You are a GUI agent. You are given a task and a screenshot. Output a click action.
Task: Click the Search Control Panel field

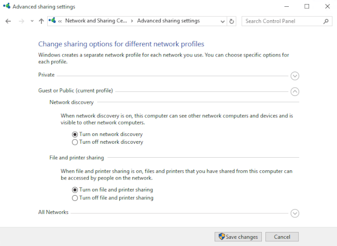pos(282,21)
